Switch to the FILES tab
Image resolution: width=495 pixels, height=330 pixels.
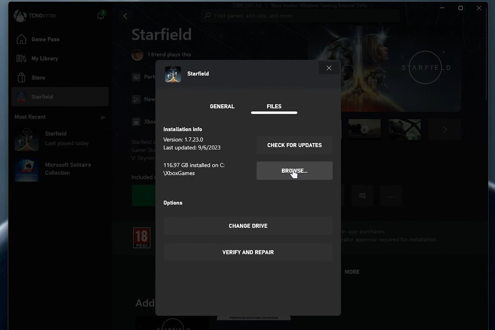tap(274, 106)
